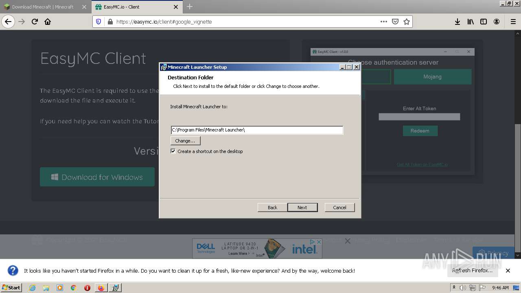Open Windows Media Player taskbar icon
Image resolution: width=521 pixels, height=293 pixels.
[60, 288]
